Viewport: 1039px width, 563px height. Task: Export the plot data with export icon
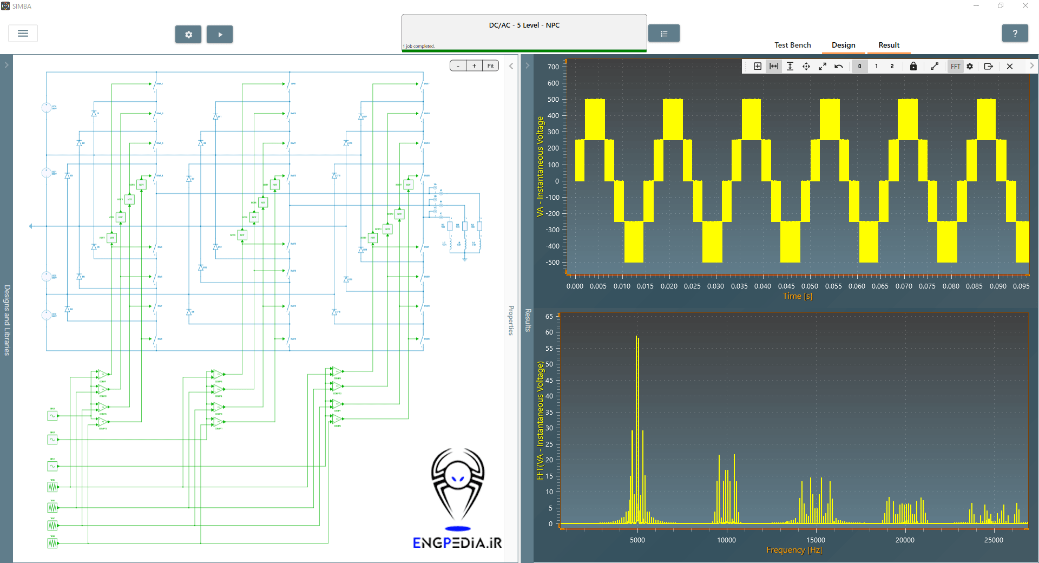[x=988, y=66]
